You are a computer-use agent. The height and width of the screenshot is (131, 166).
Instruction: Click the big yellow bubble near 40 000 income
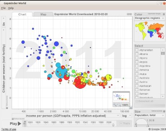coord(109,78)
